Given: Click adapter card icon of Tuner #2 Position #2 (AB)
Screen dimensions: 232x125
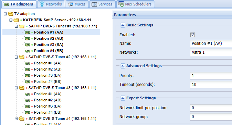Looking at the screenshot, I should click(28, 69).
